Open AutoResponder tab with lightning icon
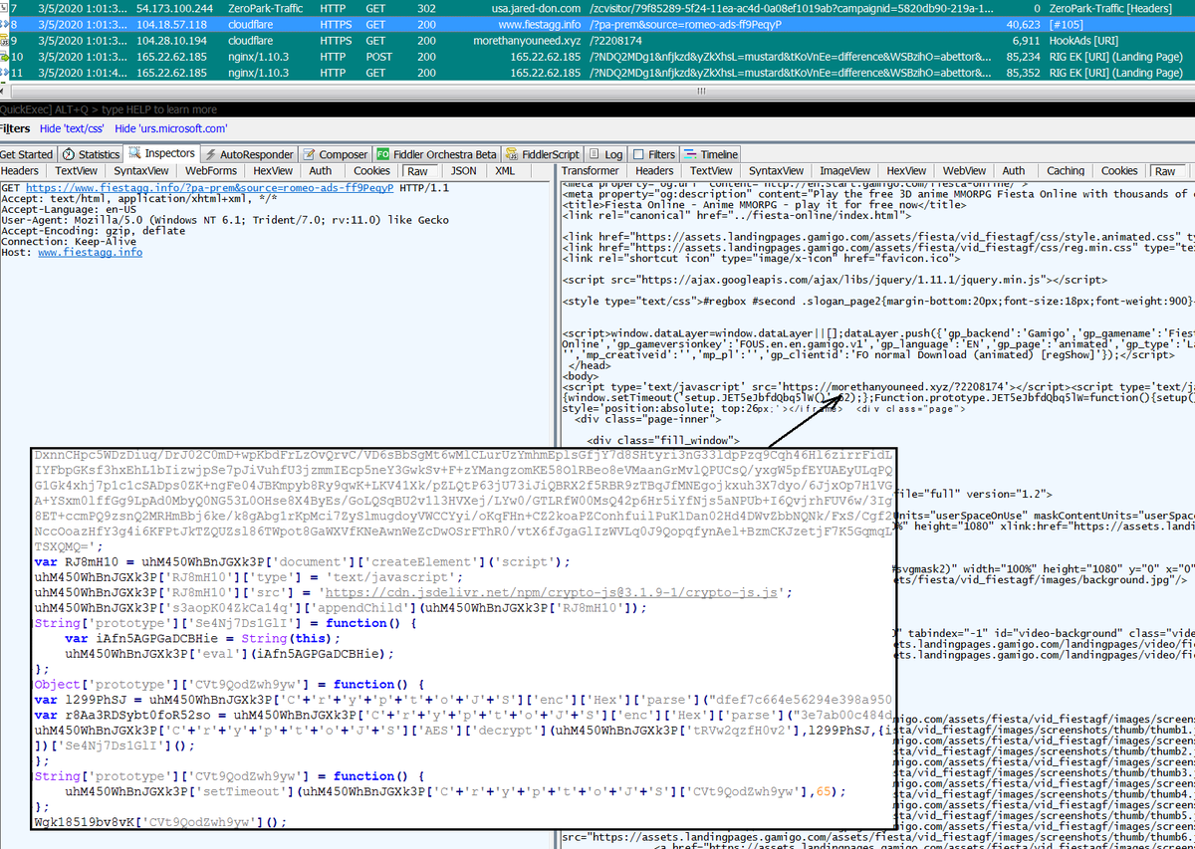This screenshot has width=1195, height=849. 249,154
